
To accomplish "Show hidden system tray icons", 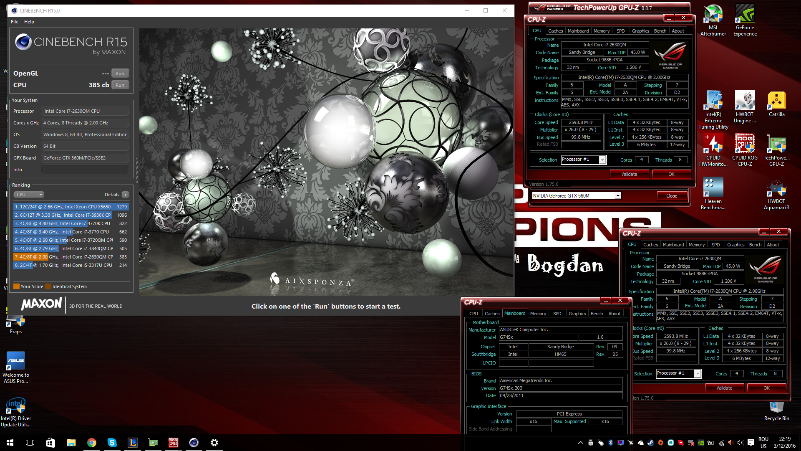I will coord(580,443).
